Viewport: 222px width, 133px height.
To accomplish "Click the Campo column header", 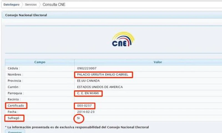I will tap(40, 62).
